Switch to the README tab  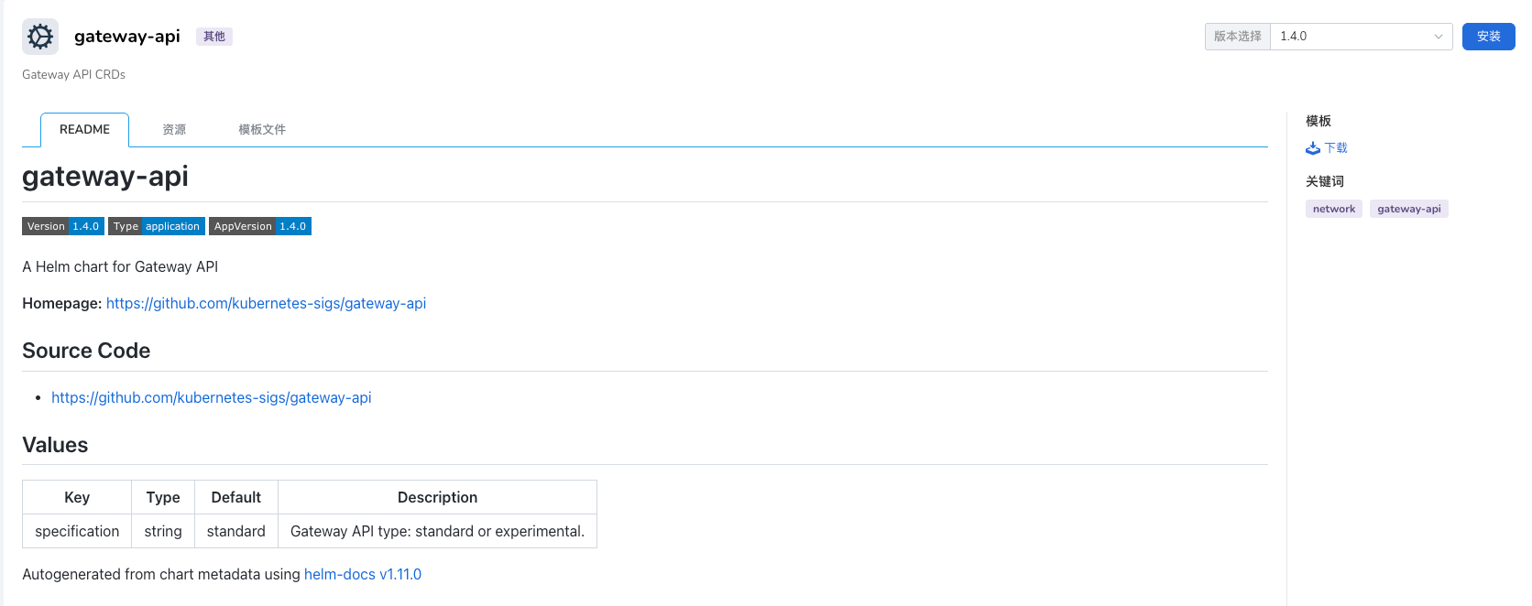click(x=84, y=130)
